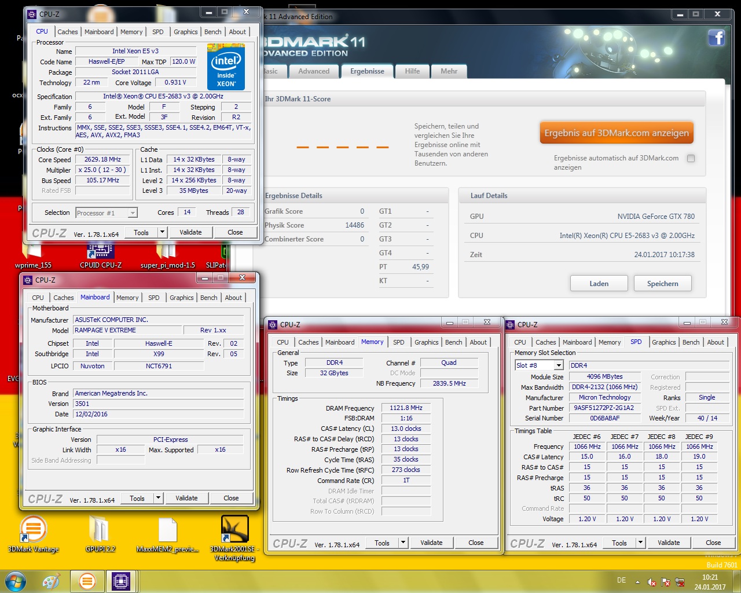Click the DE language indicator in taskbar
Image resolution: width=741 pixels, height=593 pixels.
point(621,580)
